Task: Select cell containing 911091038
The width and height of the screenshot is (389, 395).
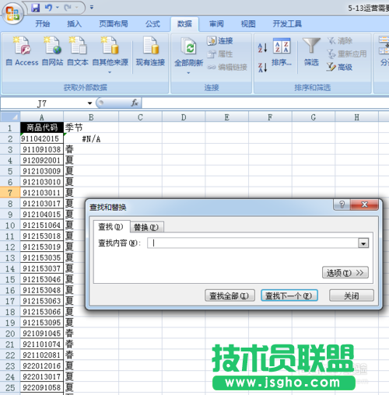Action: (x=42, y=149)
